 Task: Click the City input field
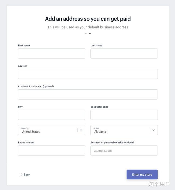click(51, 115)
